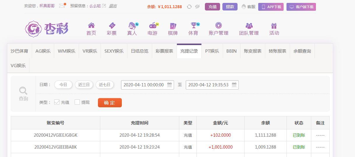Screen dimensions: 355x157
Task: Select the 余额查询 tab
Action: [x=302, y=51]
